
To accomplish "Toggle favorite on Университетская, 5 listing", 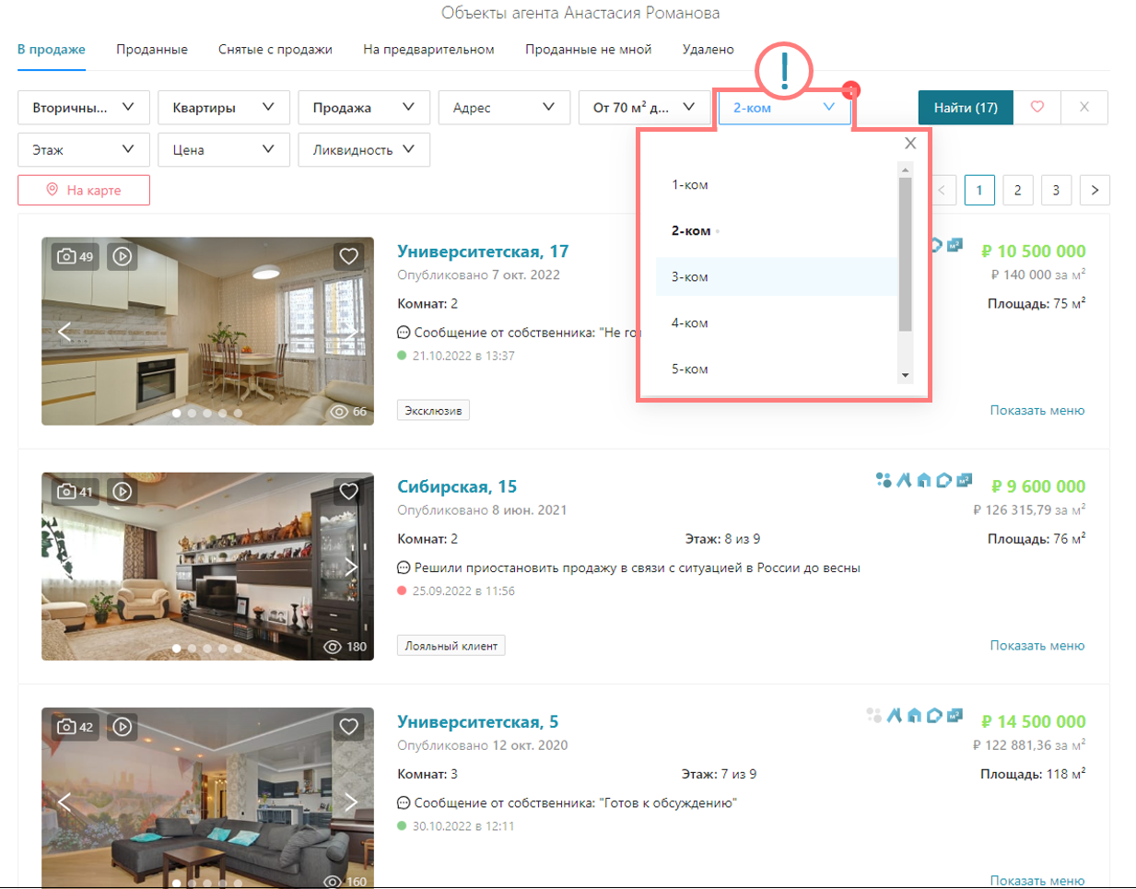I will pyautogui.click(x=348, y=727).
